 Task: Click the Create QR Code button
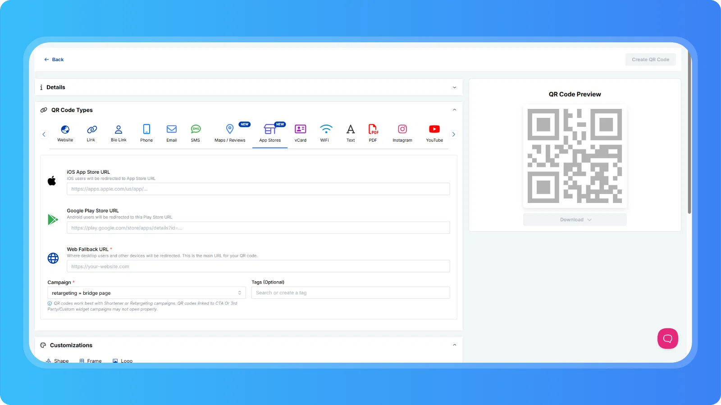click(650, 59)
